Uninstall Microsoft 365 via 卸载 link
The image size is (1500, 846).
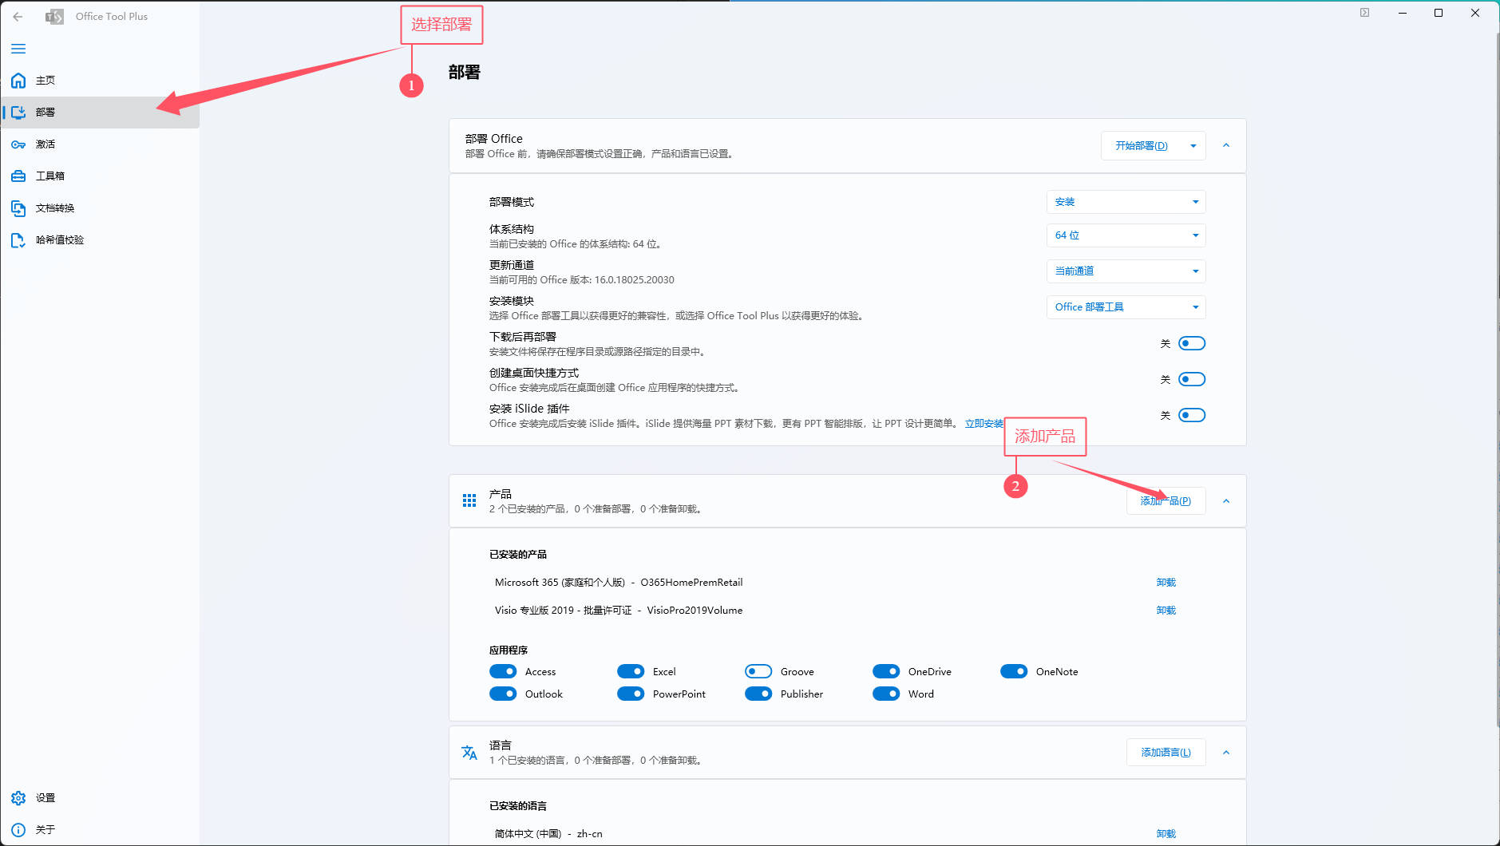pyautogui.click(x=1166, y=583)
